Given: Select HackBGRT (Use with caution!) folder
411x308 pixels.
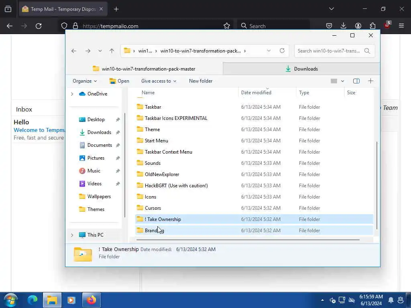Looking at the screenshot, I should [254, 186].
